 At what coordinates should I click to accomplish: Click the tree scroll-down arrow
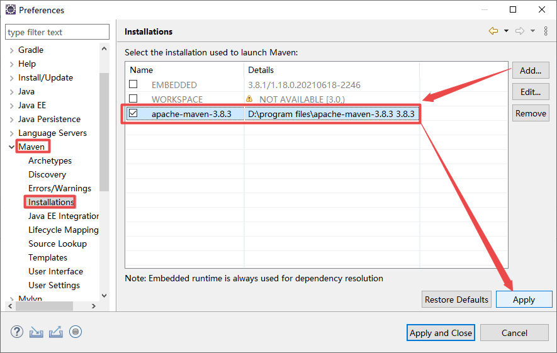(x=104, y=296)
